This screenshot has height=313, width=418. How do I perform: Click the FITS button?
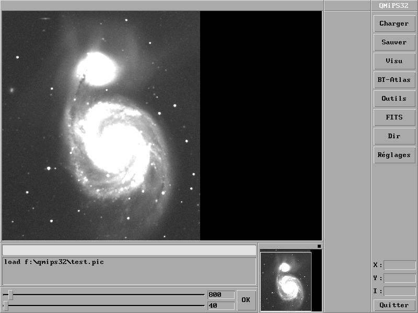(394, 117)
